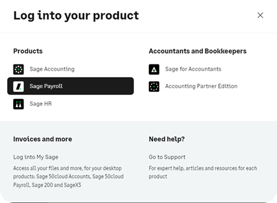This screenshot has height=203, width=277.
Task: Open the Accounting Partner Edition label
Action: 201,86
